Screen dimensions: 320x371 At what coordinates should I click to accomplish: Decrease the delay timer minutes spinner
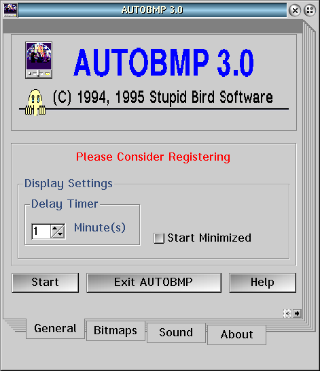[60, 234]
